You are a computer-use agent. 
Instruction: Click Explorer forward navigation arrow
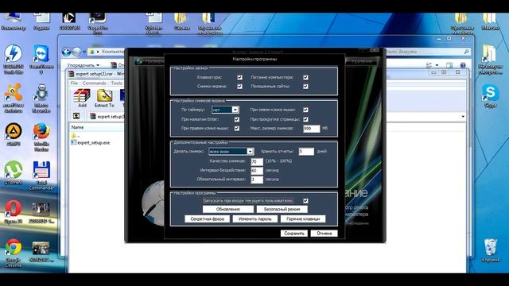(76, 52)
